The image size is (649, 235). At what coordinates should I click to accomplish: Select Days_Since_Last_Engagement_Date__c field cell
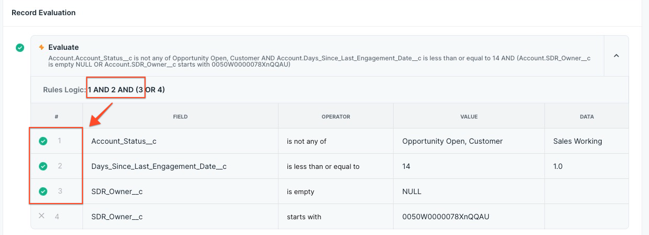(x=159, y=166)
